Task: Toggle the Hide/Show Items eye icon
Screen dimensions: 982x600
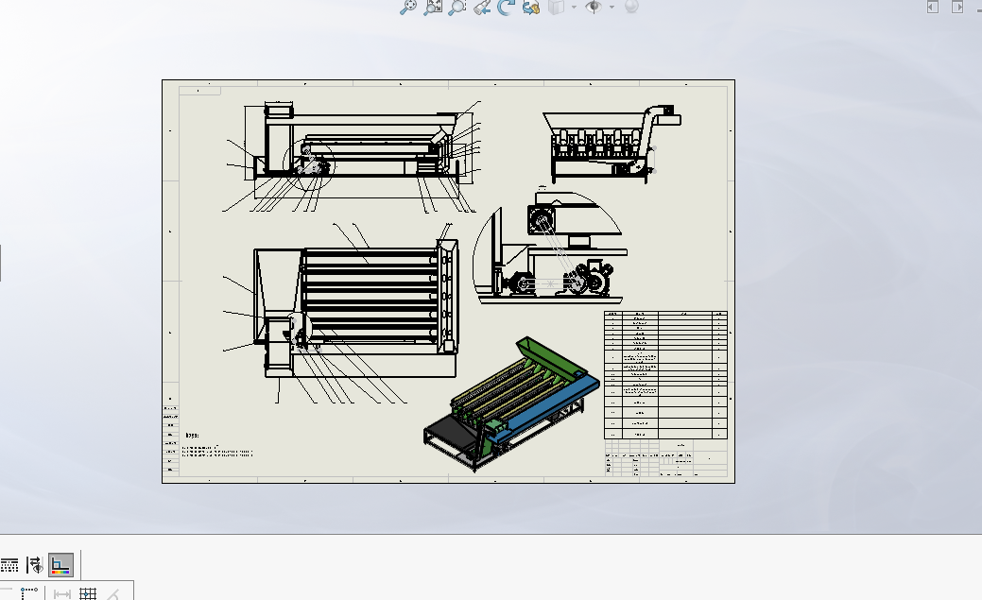Action: tap(594, 7)
